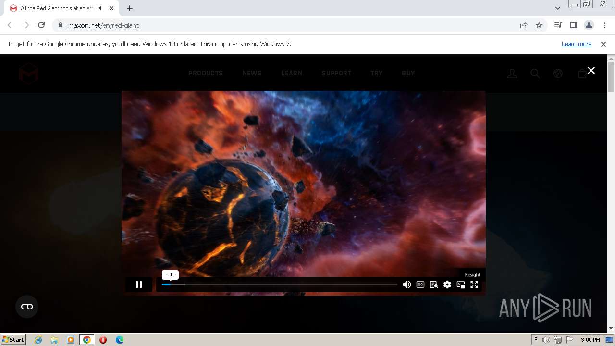Image resolution: width=615 pixels, height=346 pixels.
Task: Click the Maxon logo
Action: (x=29, y=74)
